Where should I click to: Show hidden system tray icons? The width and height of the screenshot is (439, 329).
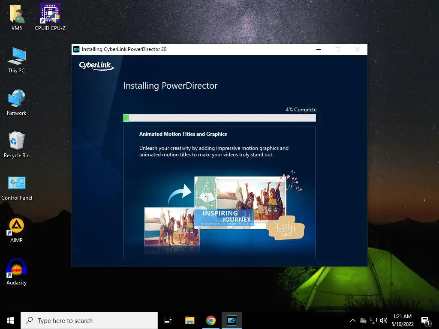point(353,320)
